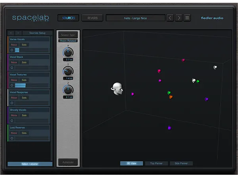The width and height of the screenshot is (238, 178).
Task: Switch to the SOURCES tab
Action: click(68, 18)
